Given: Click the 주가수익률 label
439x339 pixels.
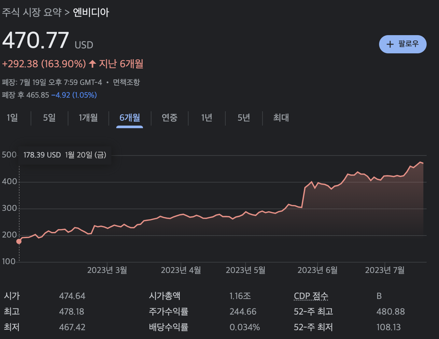Looking at the screenshot, I should click(168, 312).
